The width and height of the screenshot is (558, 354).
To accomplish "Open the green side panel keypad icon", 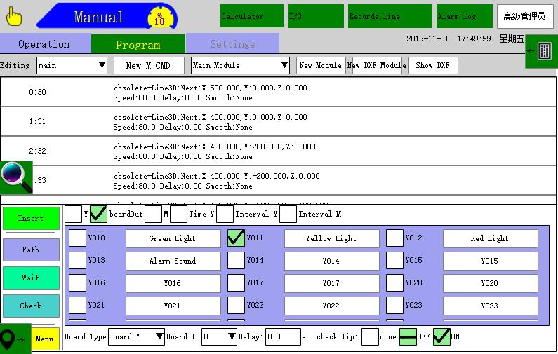I will pos(541,51).
